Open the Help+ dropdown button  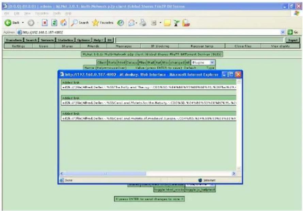(98, 40)
